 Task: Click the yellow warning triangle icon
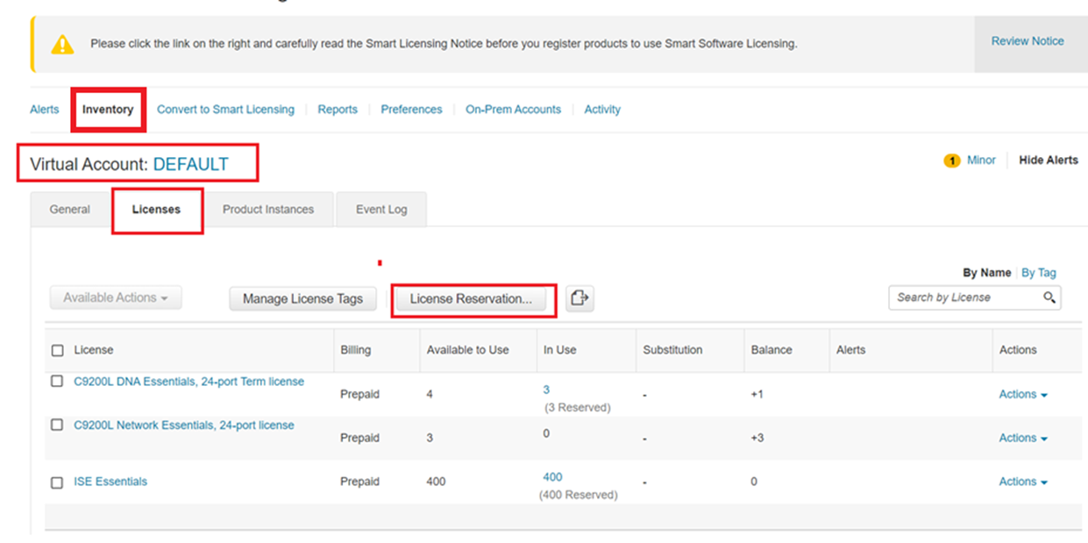pyautogui.click(x=62, y=44)
